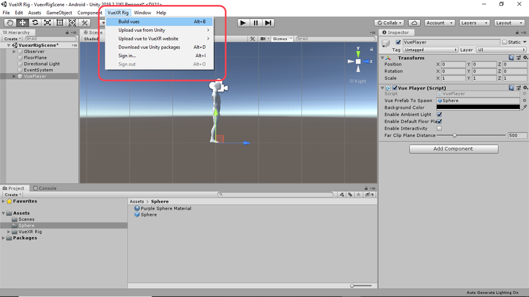Click the Background Color swatch
Screen dimensions: 529x297
pyautogui.click(x=478, y=107)
